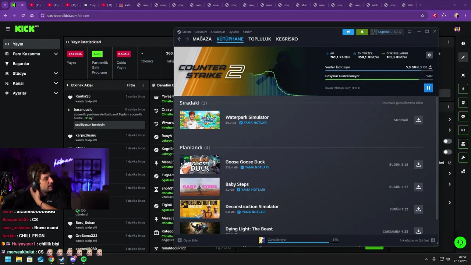Open the Görünüm menu in Steam

click(201, 32)
